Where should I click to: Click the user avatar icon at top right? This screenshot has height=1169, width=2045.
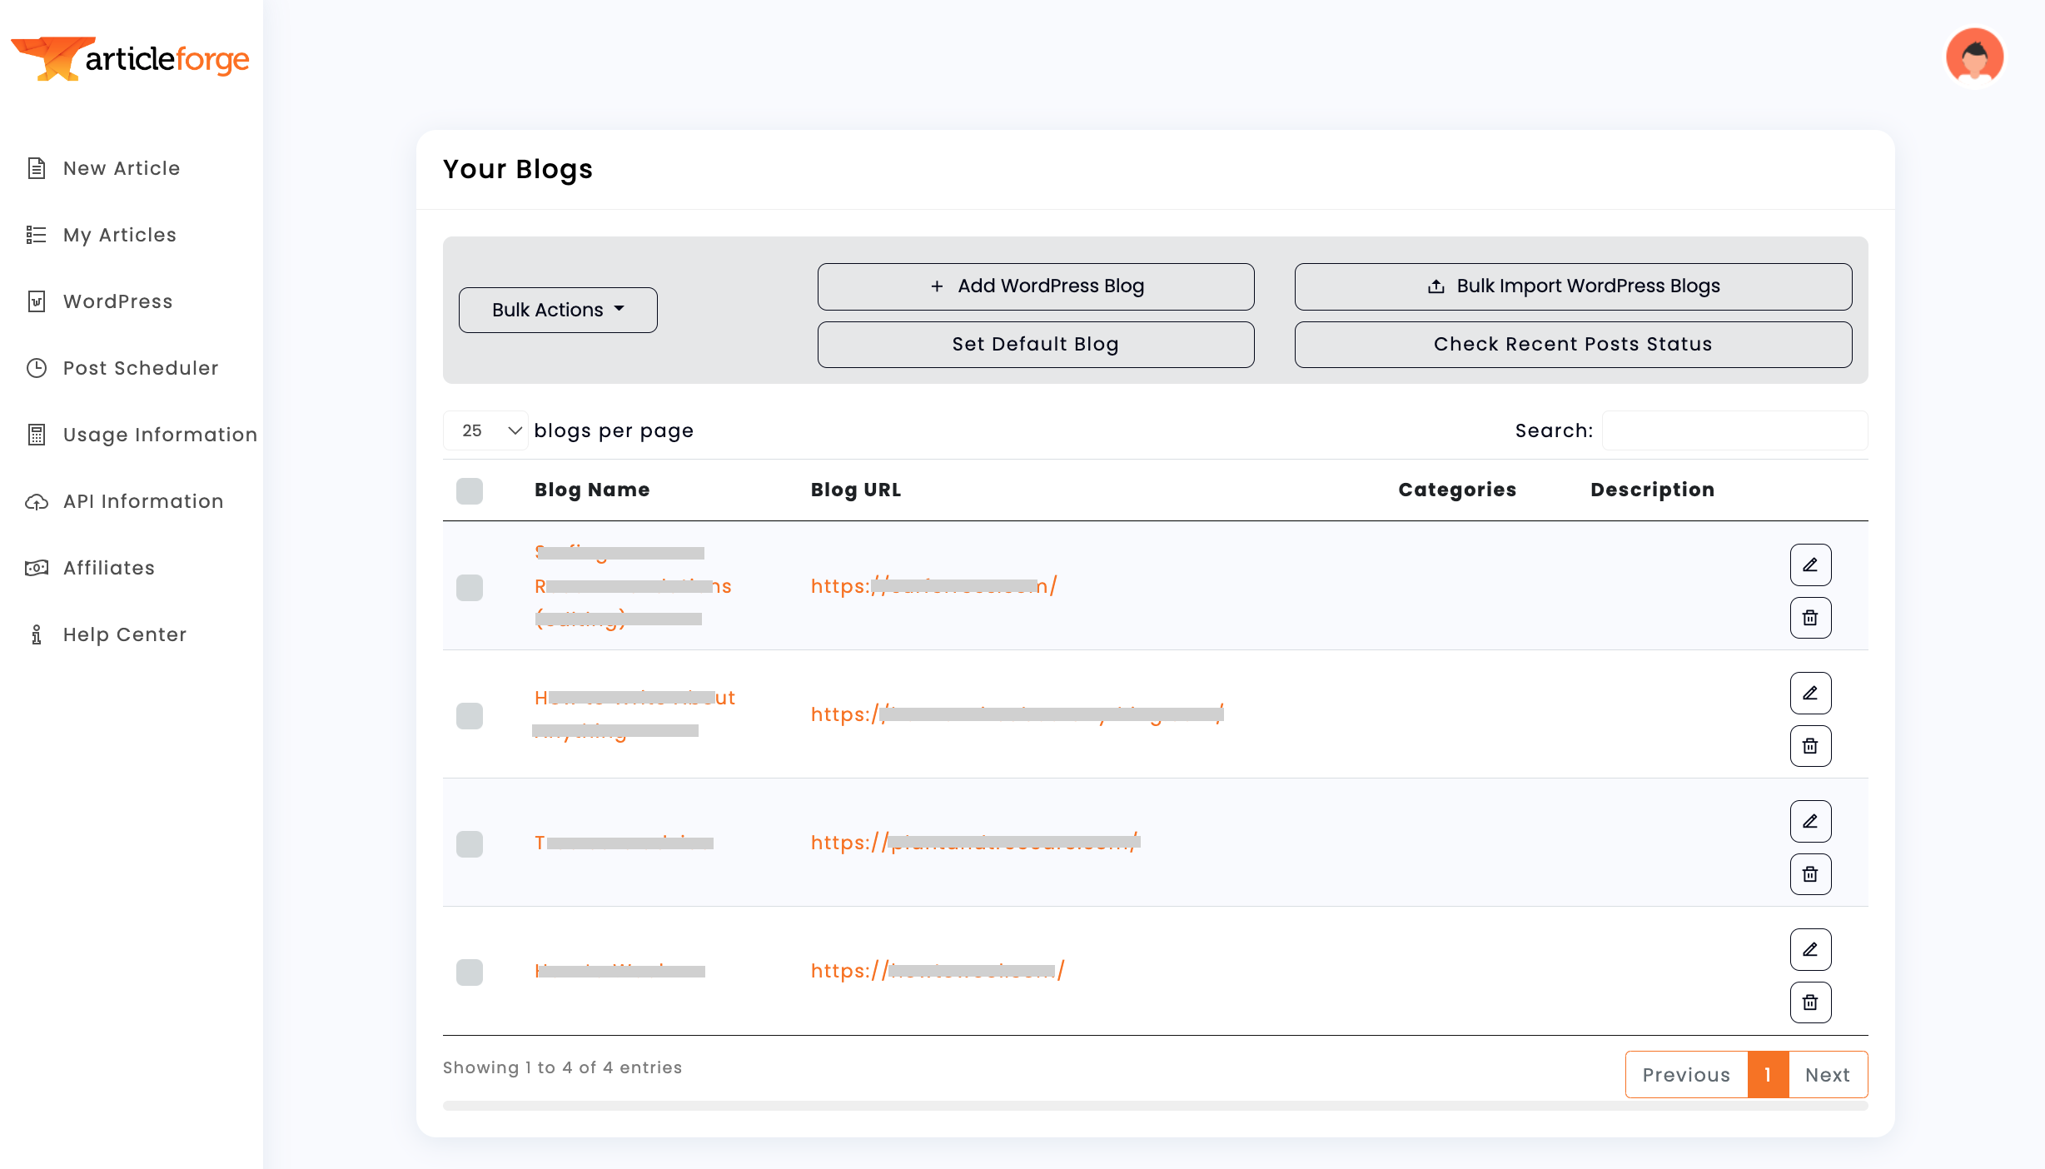1974,57
